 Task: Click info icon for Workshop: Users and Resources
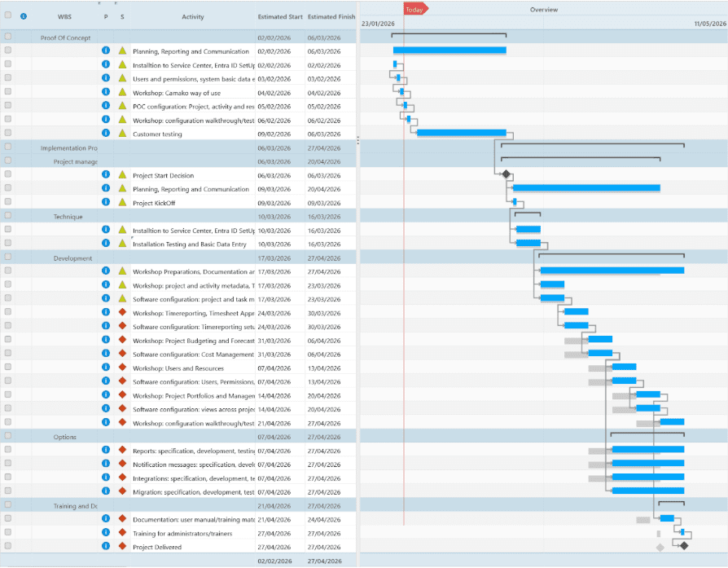coord(106,368)
